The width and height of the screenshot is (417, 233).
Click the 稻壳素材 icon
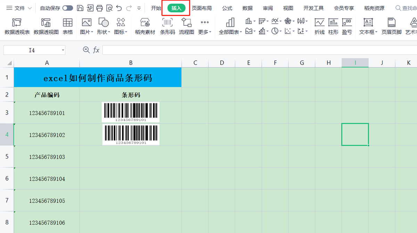pyautogui.click(x=145, y=27)
